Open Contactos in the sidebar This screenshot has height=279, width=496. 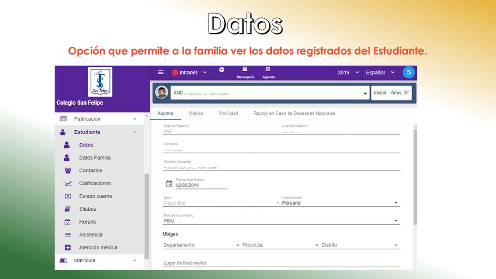pos(91,170)
